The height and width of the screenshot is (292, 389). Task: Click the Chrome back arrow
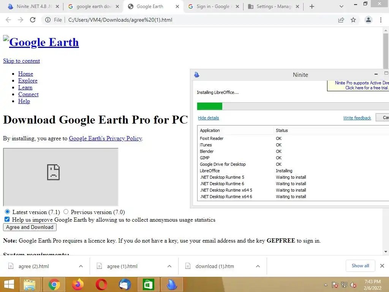click(8, 20)
